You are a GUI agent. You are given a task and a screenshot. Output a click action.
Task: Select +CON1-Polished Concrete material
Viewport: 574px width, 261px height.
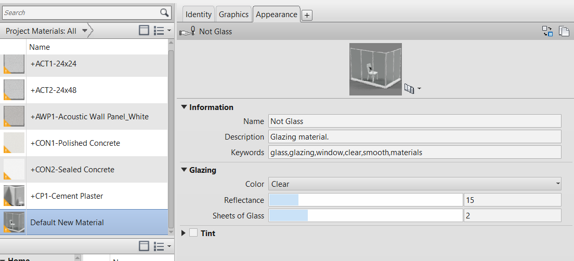[75, 143]
